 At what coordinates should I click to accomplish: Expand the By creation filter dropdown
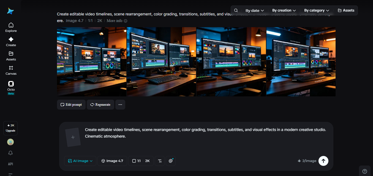click(284, 10)
